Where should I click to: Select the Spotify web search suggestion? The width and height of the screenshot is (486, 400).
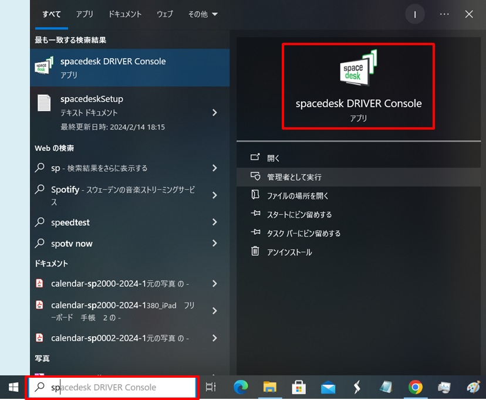tap(130, 195)
